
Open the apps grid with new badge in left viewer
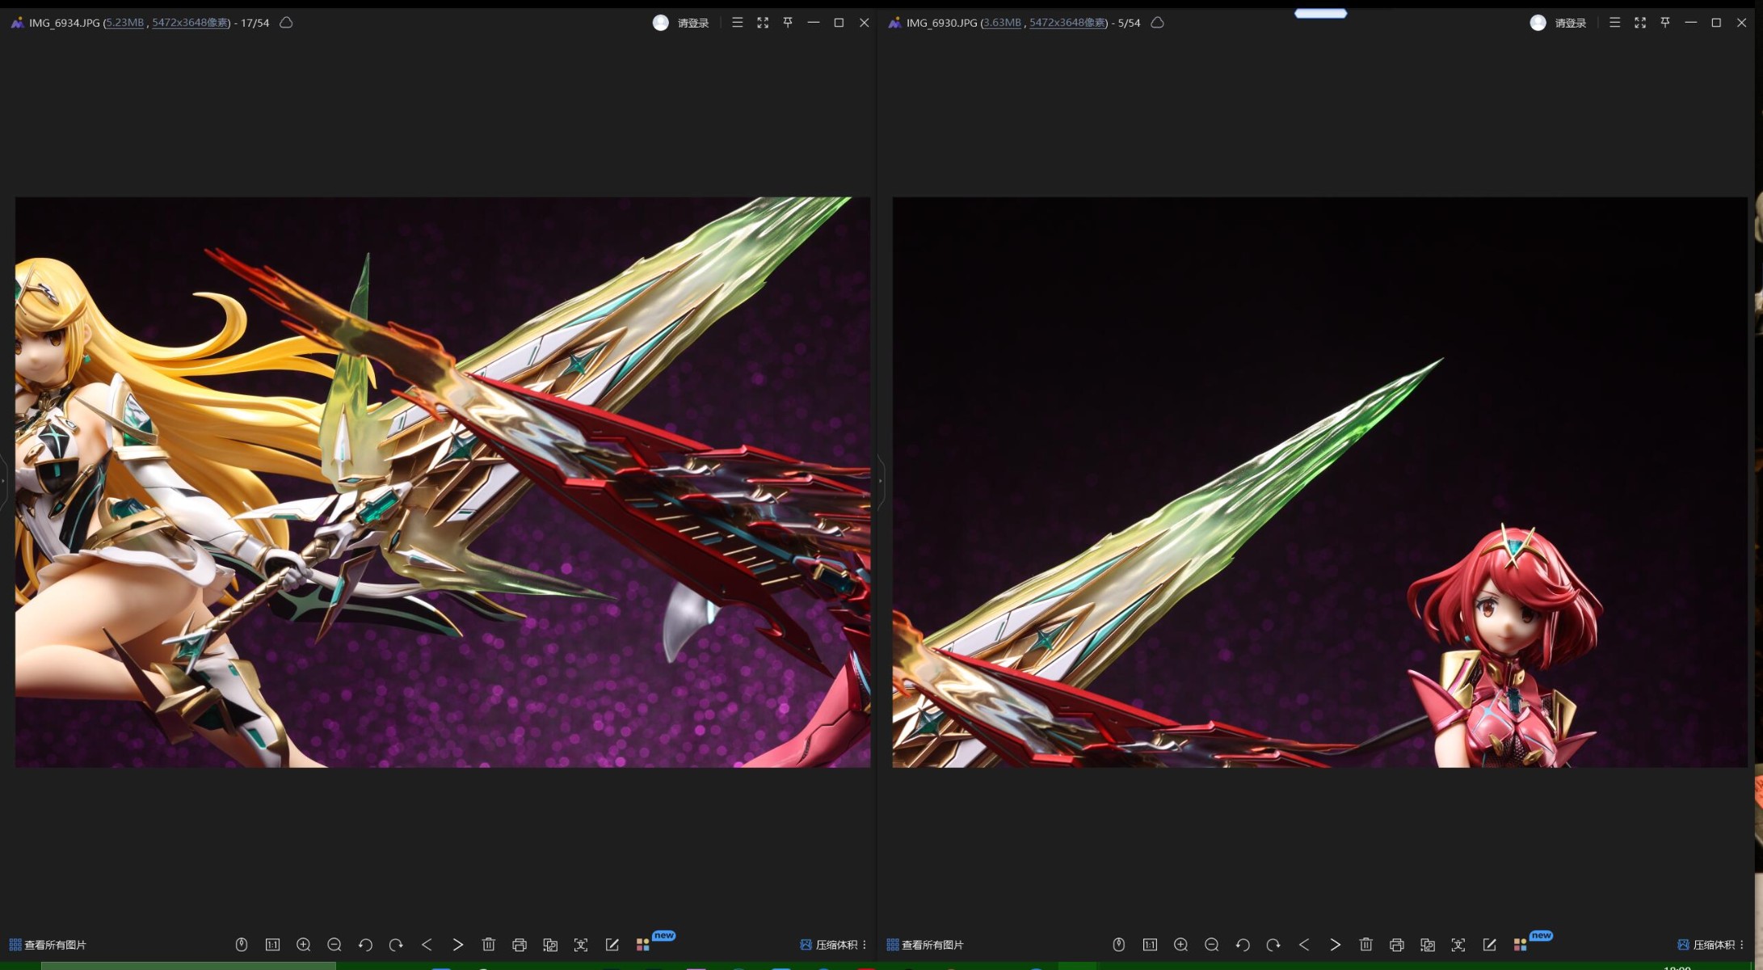643,944
